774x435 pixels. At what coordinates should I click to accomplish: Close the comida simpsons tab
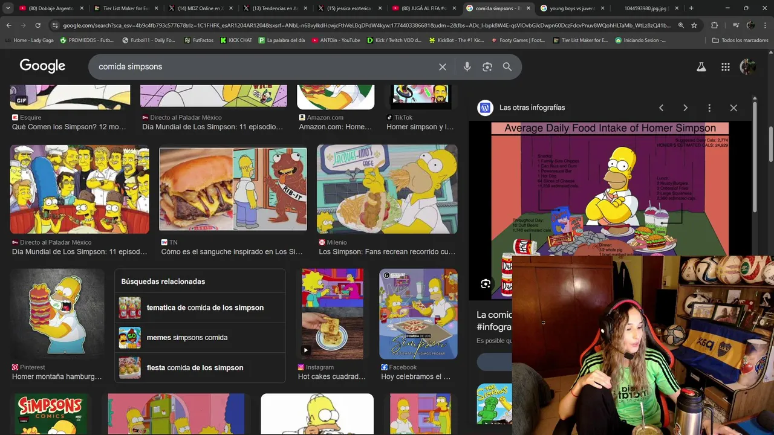tap(528, 8)
